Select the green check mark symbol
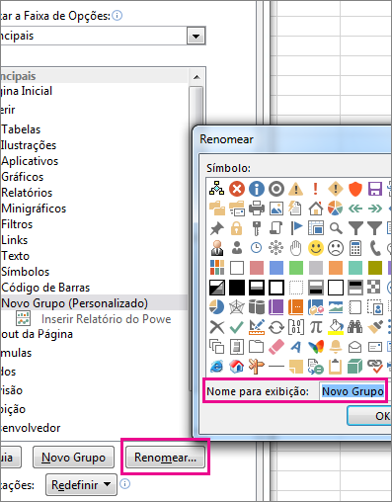Screen dimensions: 392x502 pos(237,327)
